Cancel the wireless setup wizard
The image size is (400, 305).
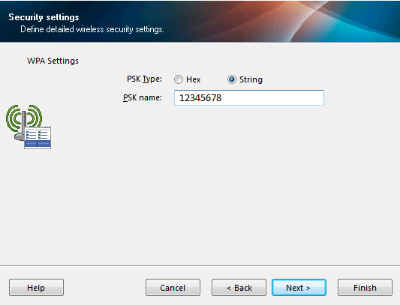point(173,288)
